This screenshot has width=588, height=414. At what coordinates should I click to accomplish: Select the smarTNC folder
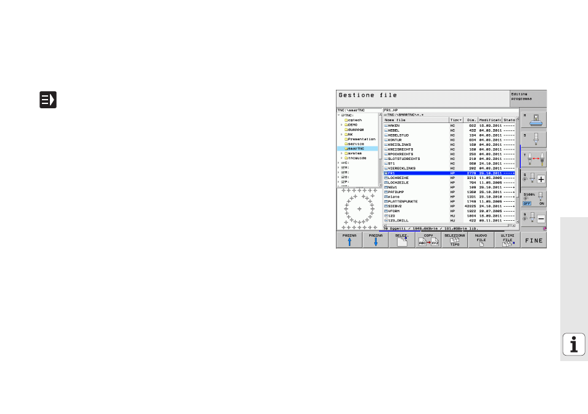tap(357, 149)
